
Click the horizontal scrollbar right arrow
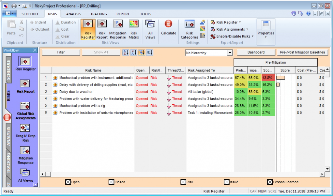322,174
